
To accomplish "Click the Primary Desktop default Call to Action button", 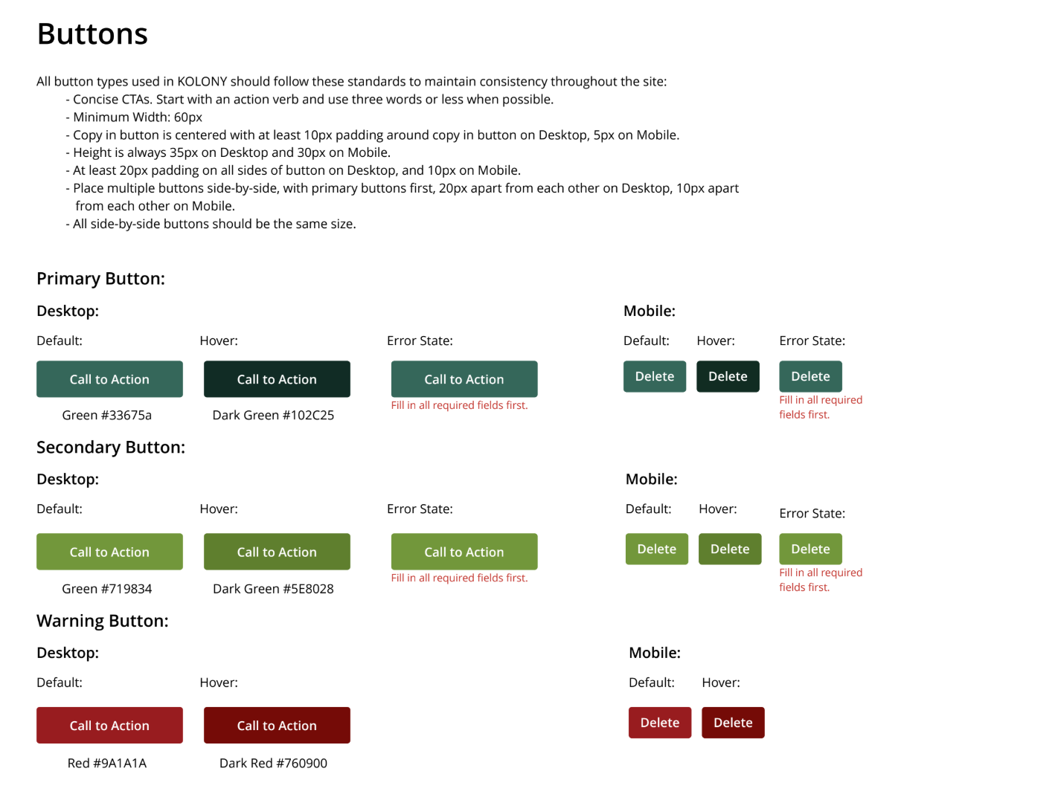I will pos(109,379).
